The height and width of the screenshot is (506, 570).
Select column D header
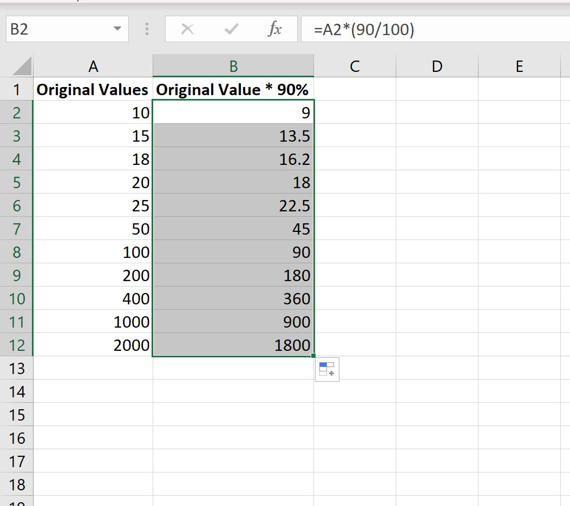click(437, 66)
